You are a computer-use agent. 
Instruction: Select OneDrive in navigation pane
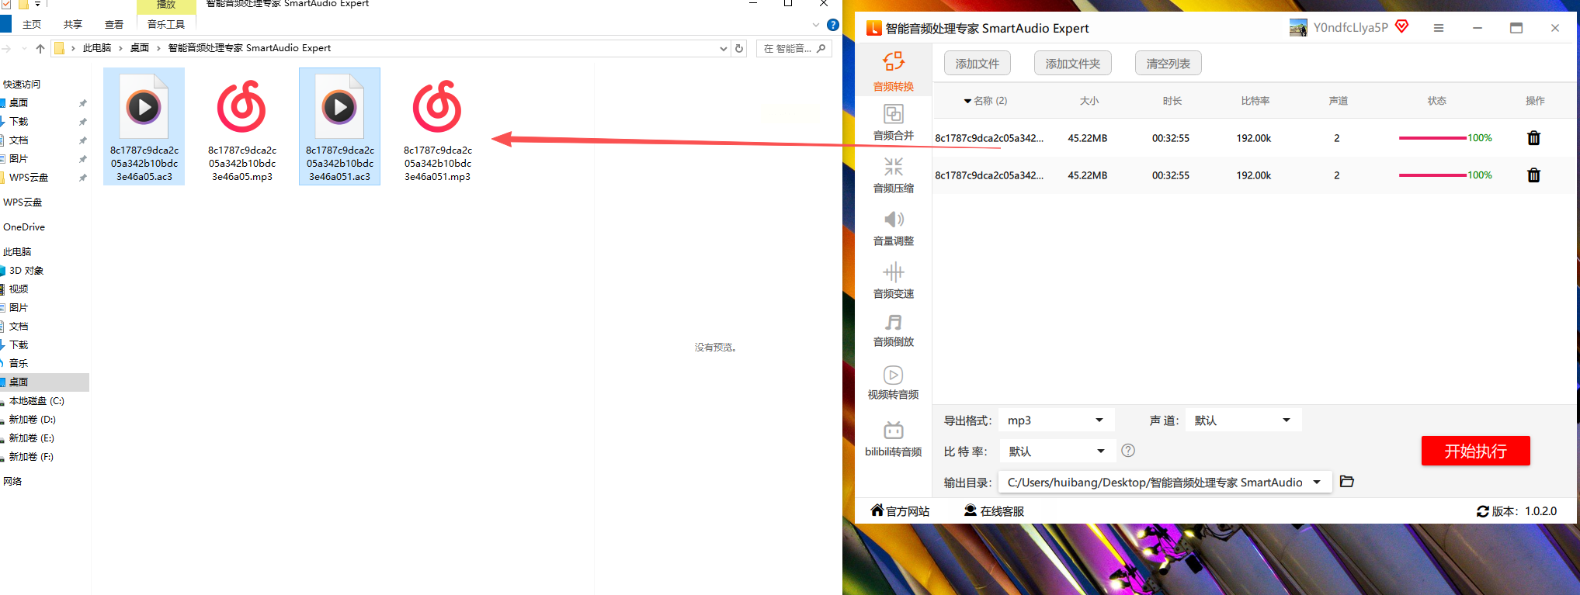point(24,227)
